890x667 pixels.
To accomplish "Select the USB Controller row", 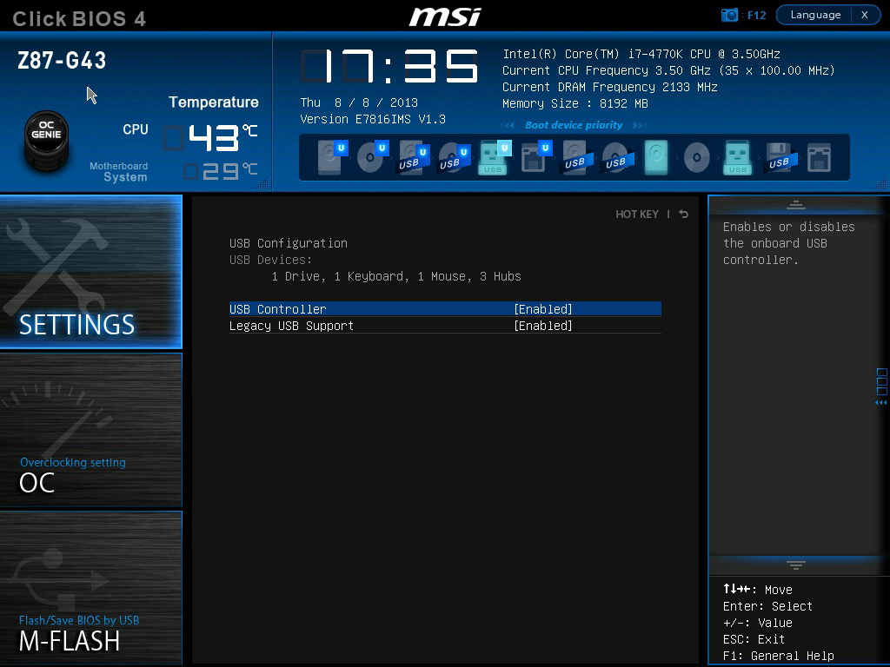I will pyautogui.click(x=445, y=309).
